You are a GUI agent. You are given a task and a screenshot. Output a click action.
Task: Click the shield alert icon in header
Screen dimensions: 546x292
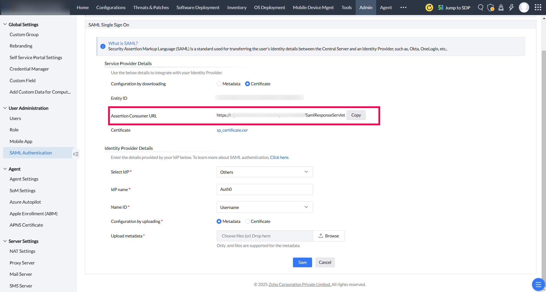[x=491, y=7]
